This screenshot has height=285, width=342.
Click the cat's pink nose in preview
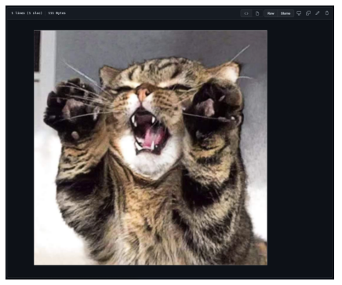tap(143, 93)
